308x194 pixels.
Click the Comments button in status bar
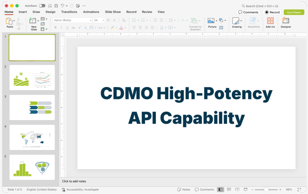(204, 189)
